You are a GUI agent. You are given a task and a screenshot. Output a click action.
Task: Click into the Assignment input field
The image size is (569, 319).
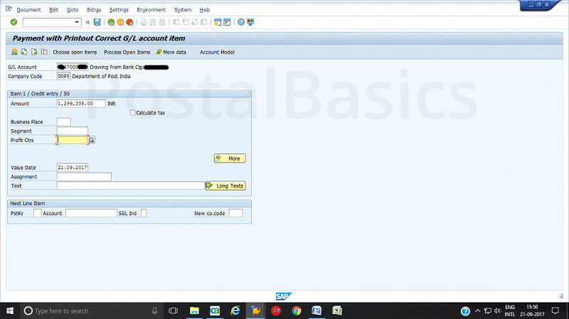pyautogui.click(x=84, y=176)
